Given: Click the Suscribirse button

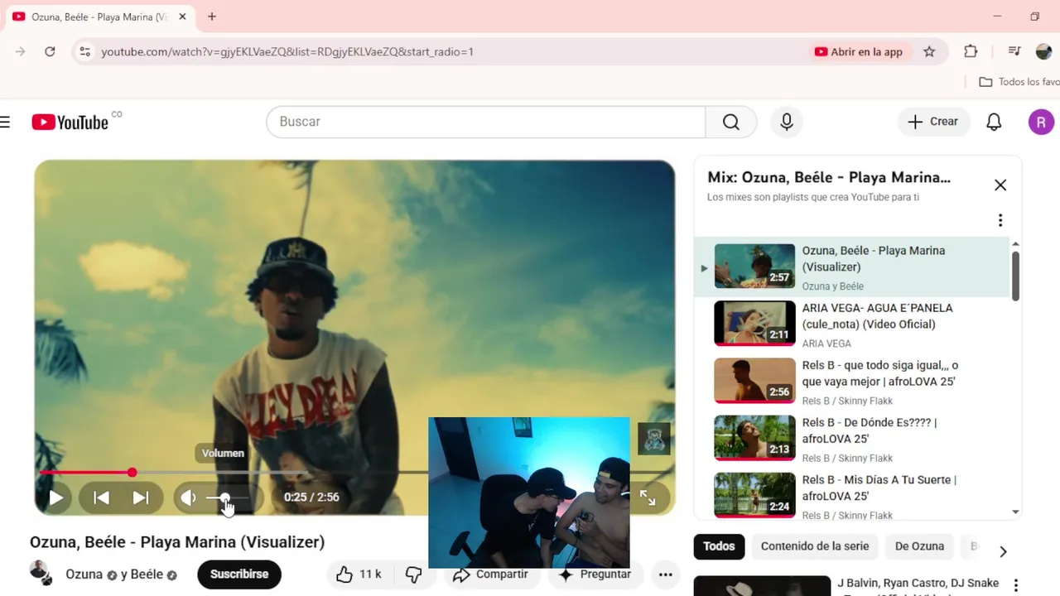Looking at the screenshot, I should (239, 574).
